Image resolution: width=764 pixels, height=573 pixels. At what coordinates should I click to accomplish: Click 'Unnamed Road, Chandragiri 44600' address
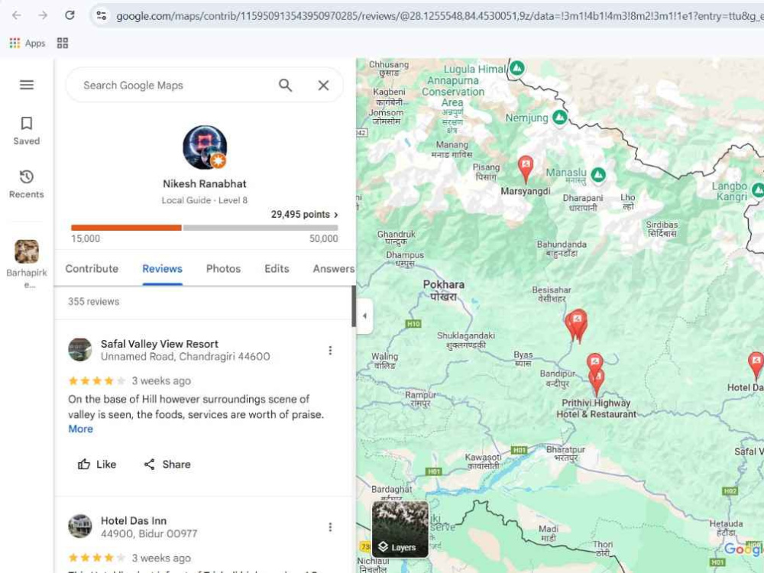click(185, 357)
